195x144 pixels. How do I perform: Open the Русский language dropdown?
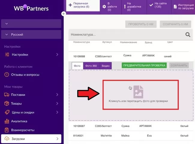coord(31,34)
